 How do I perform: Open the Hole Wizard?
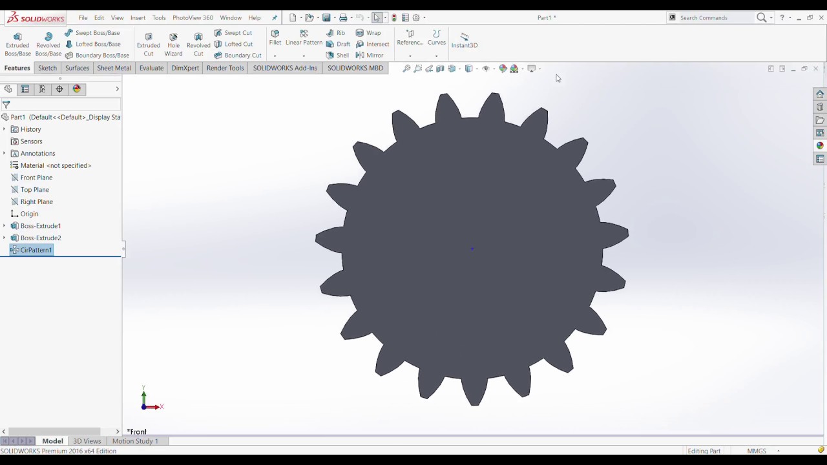pyautogui.click(x=173, y=45)
